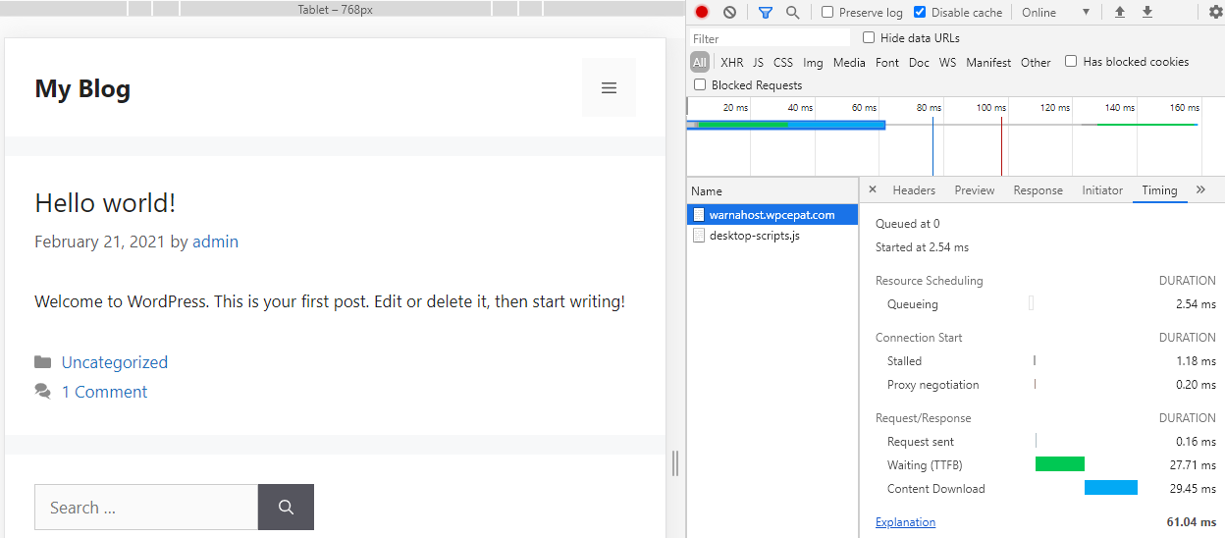Screen dimensions: 1225x538
Task: Clear the network log
Action: (x=729, y=13)
